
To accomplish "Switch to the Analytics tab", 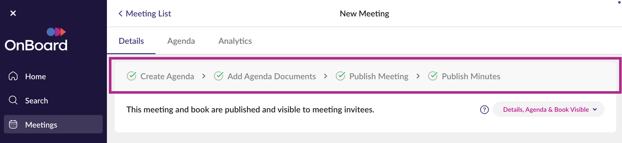I will pyautogui.click(x=235, y=41).
